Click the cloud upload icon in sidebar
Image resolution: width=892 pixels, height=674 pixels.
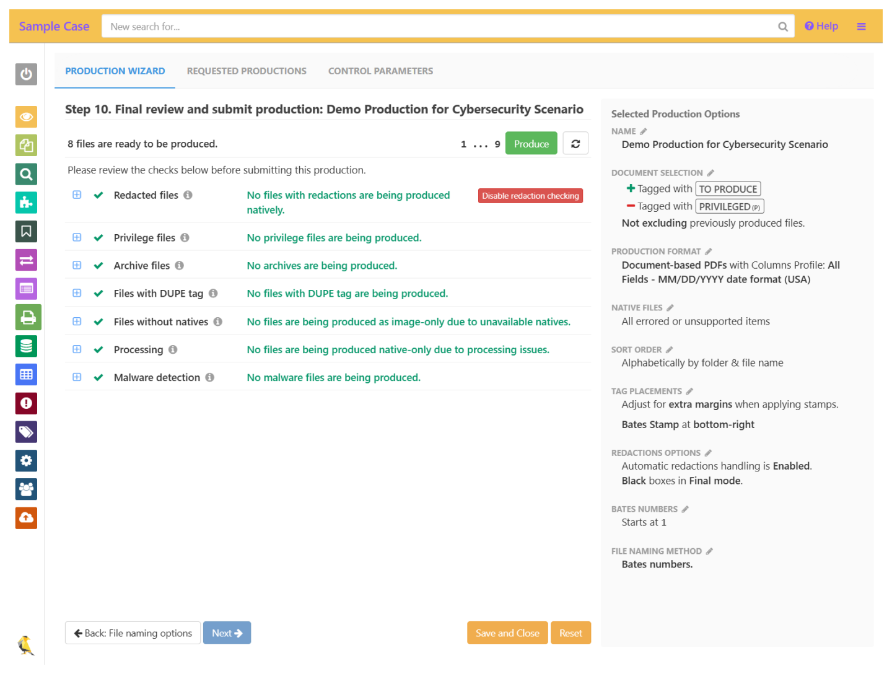[x=26, y=518]
